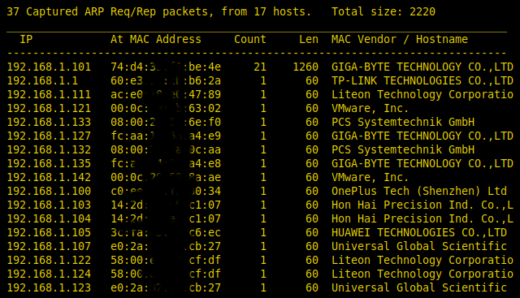Select IP 192.168.1.123 in last row
The image size is (520, 298).
click(x=49, y=287)
